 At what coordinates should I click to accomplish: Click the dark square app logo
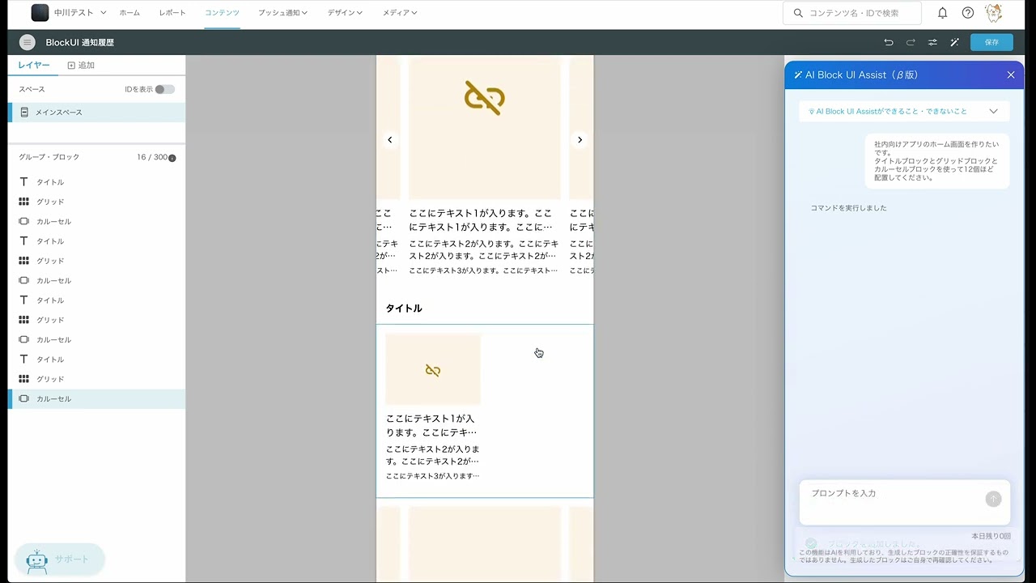[x=40, y=13]
